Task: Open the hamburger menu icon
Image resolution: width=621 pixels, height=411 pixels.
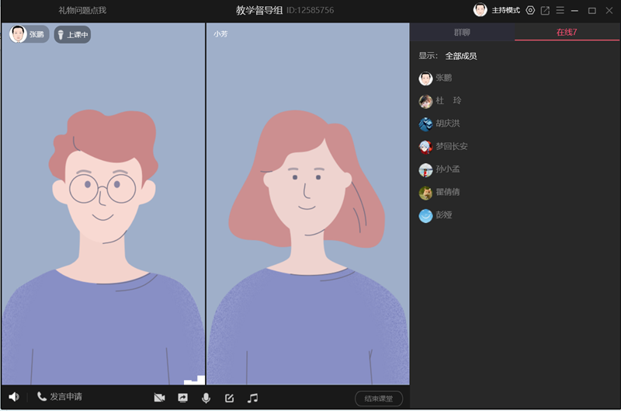Action: (x=560, y=10)
